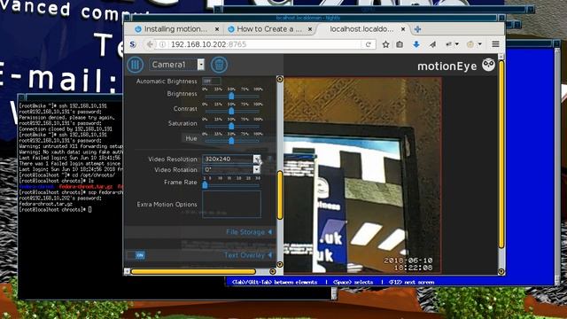Toggle the motionEye settings panel button
The width and height of the screenshot is (567, 319).
(136, 65)
